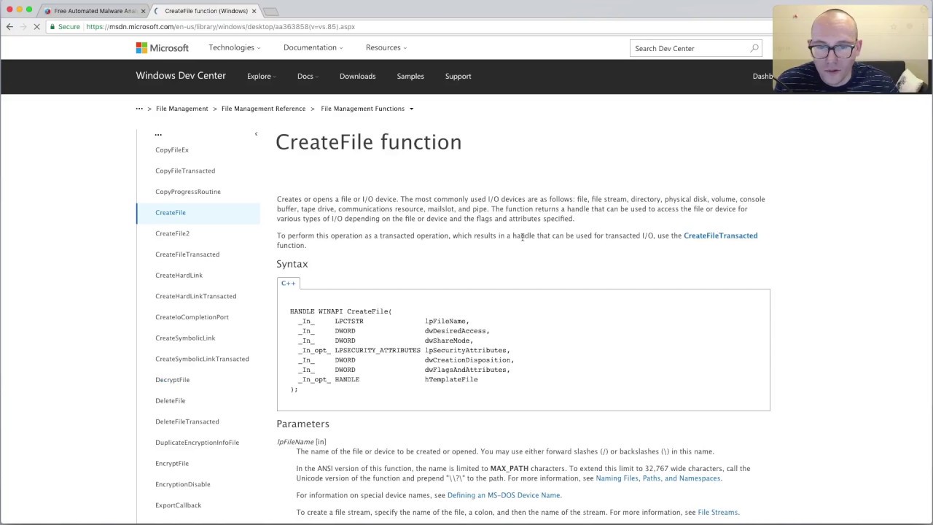This screenshot has width=933, height=525.
Task: Close the CreateFile function tab
Action: [254, 11]
